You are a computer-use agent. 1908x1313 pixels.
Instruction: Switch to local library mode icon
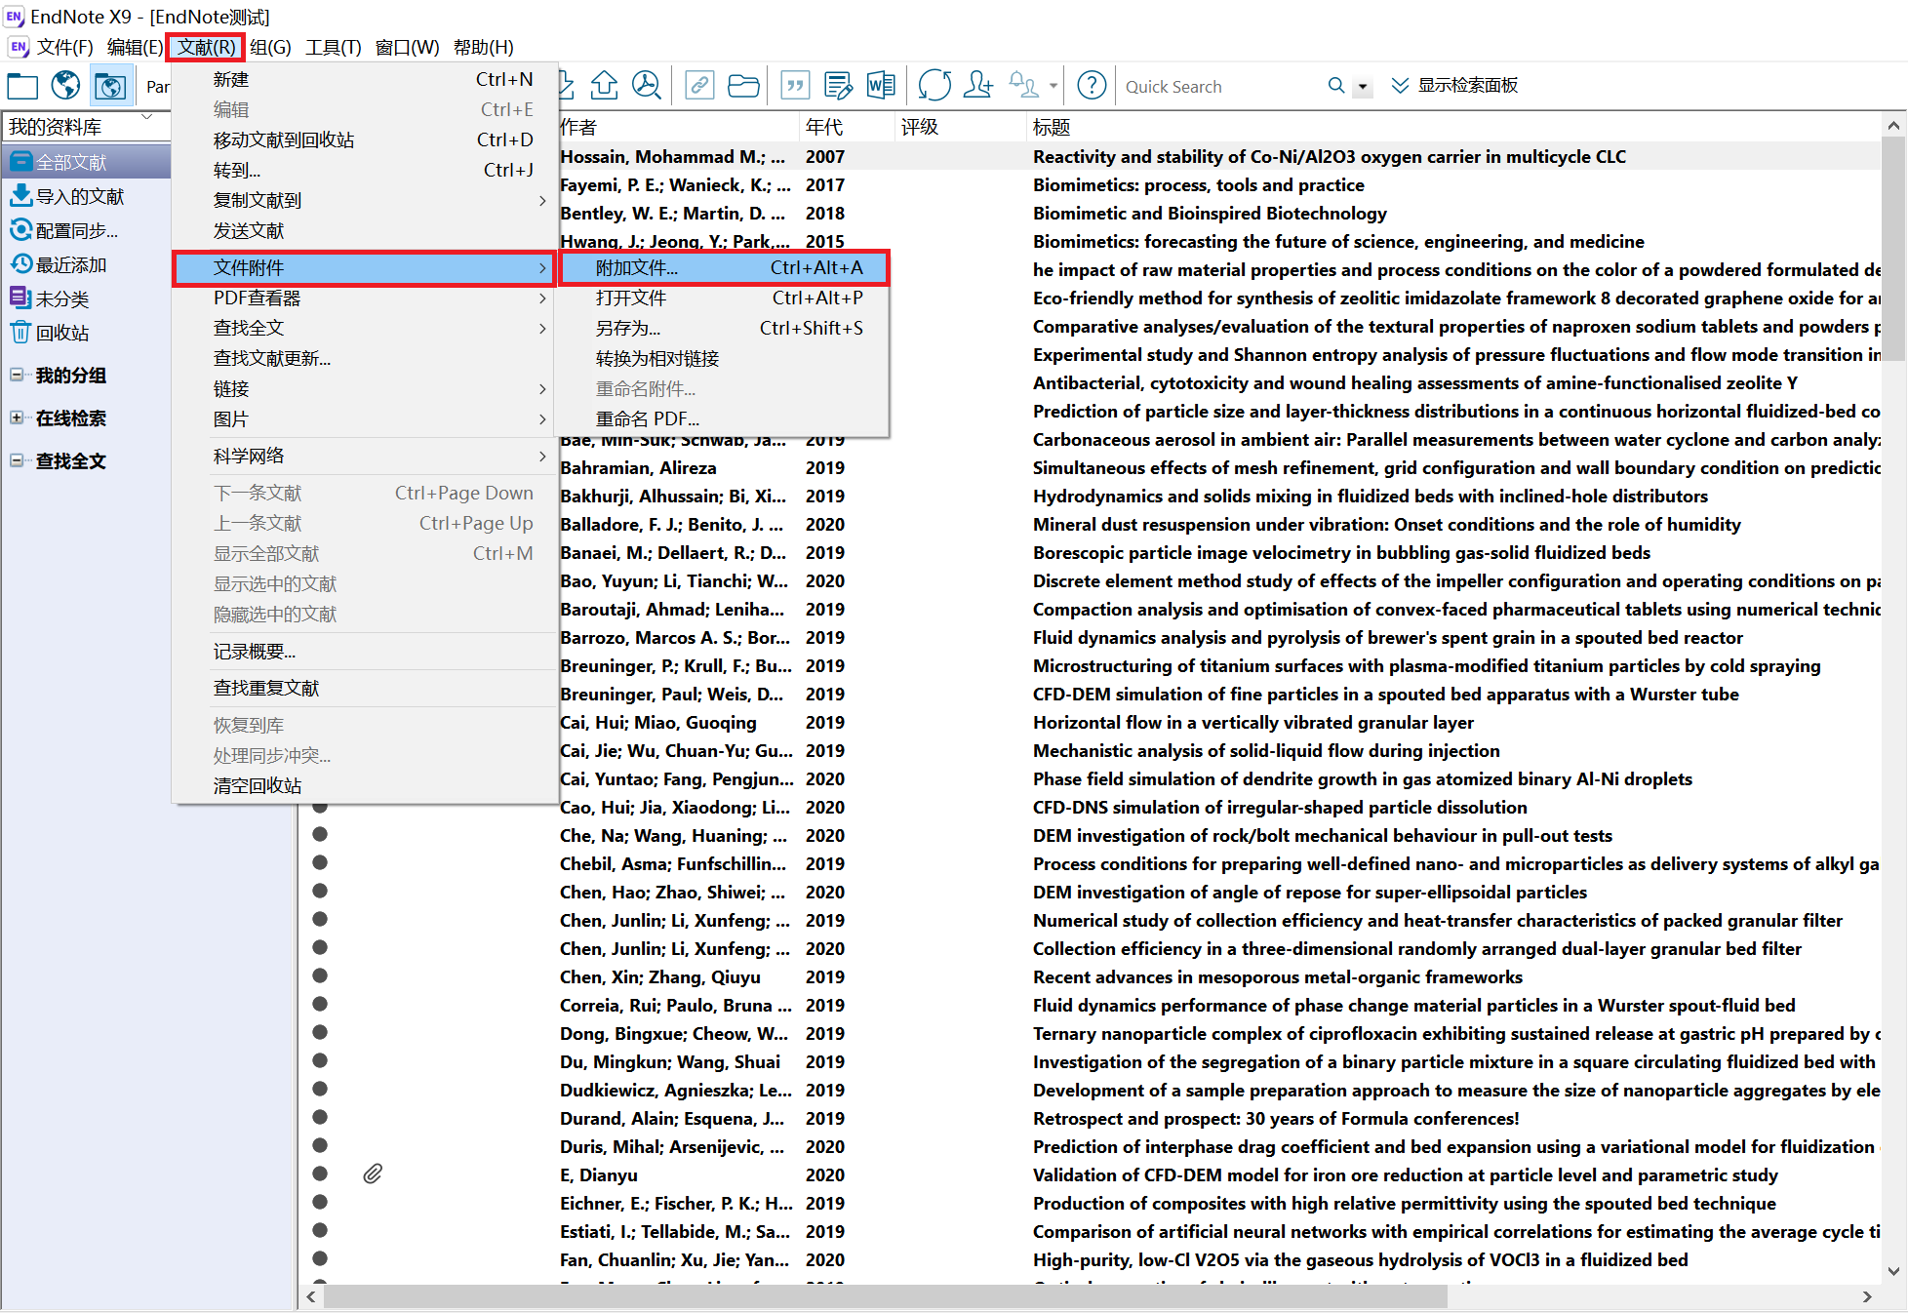tap(22, 86)
